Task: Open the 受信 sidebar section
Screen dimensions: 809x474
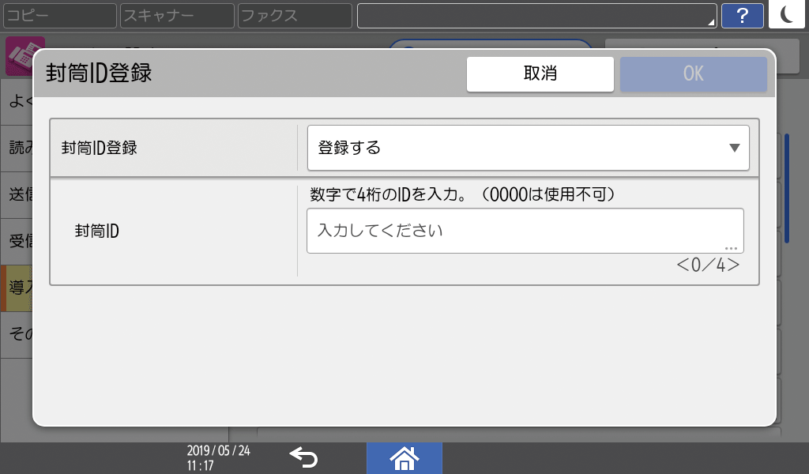Action: click(18, 241)
